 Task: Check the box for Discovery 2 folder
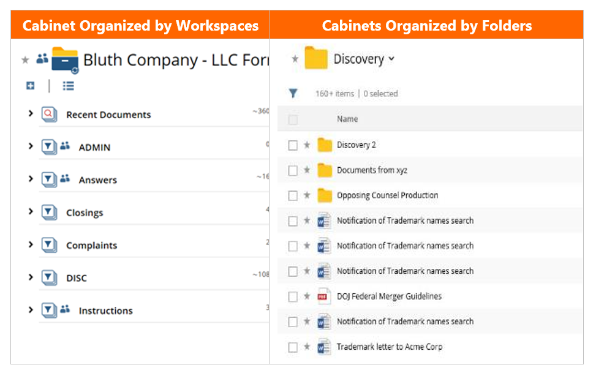293,145
